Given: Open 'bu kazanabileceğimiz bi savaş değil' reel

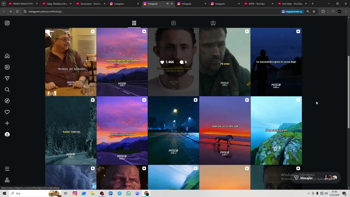Looking at the screenshot, I should point(276,62).
